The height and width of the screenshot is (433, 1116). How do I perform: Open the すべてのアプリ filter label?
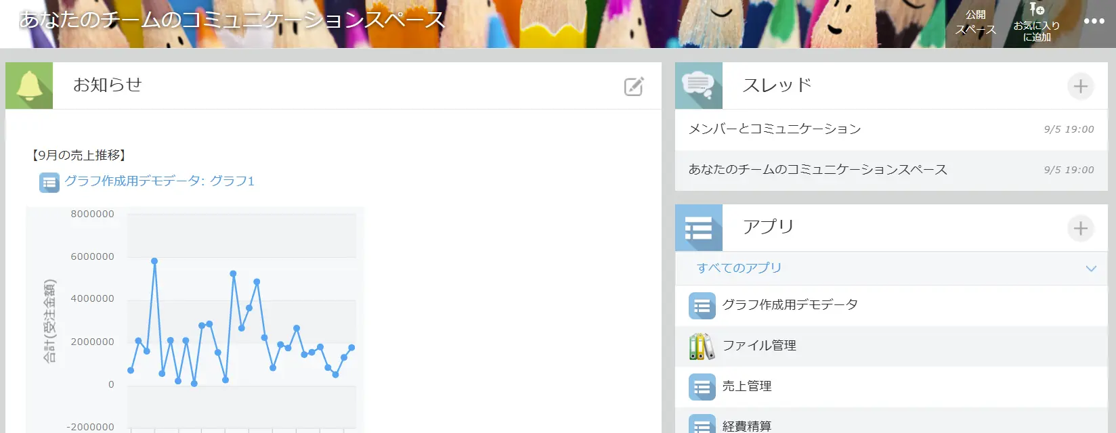pos(739,268)
